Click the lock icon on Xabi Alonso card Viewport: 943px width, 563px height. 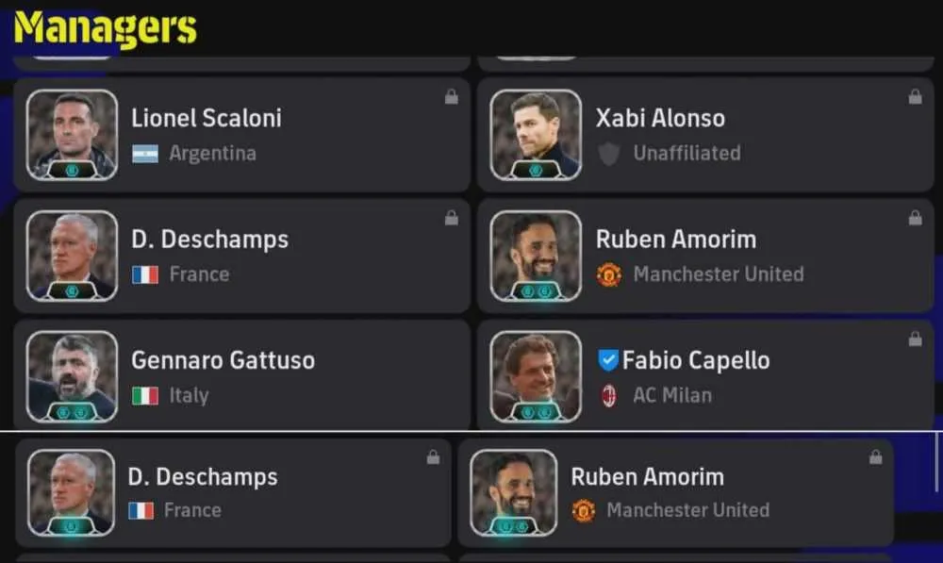(916, 97)
